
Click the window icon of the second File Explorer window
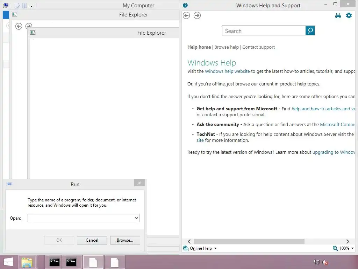33,33
